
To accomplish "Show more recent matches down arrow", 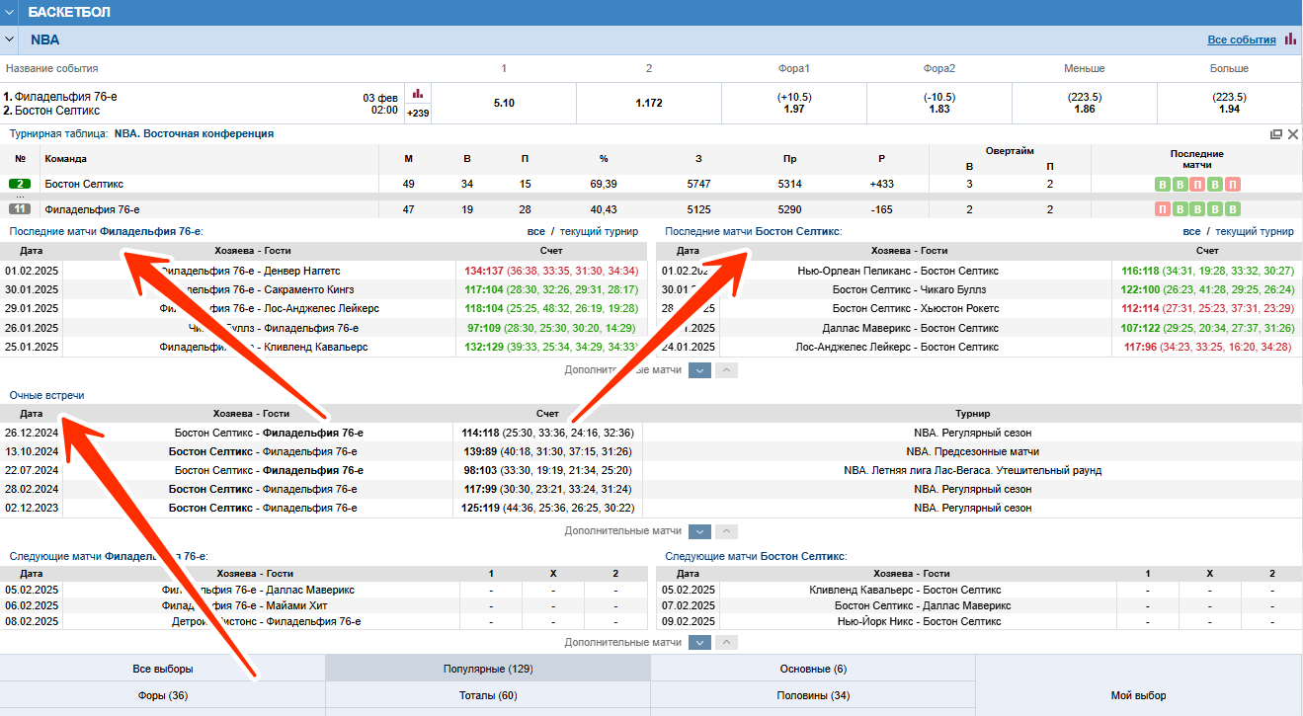I will [699, 369].
